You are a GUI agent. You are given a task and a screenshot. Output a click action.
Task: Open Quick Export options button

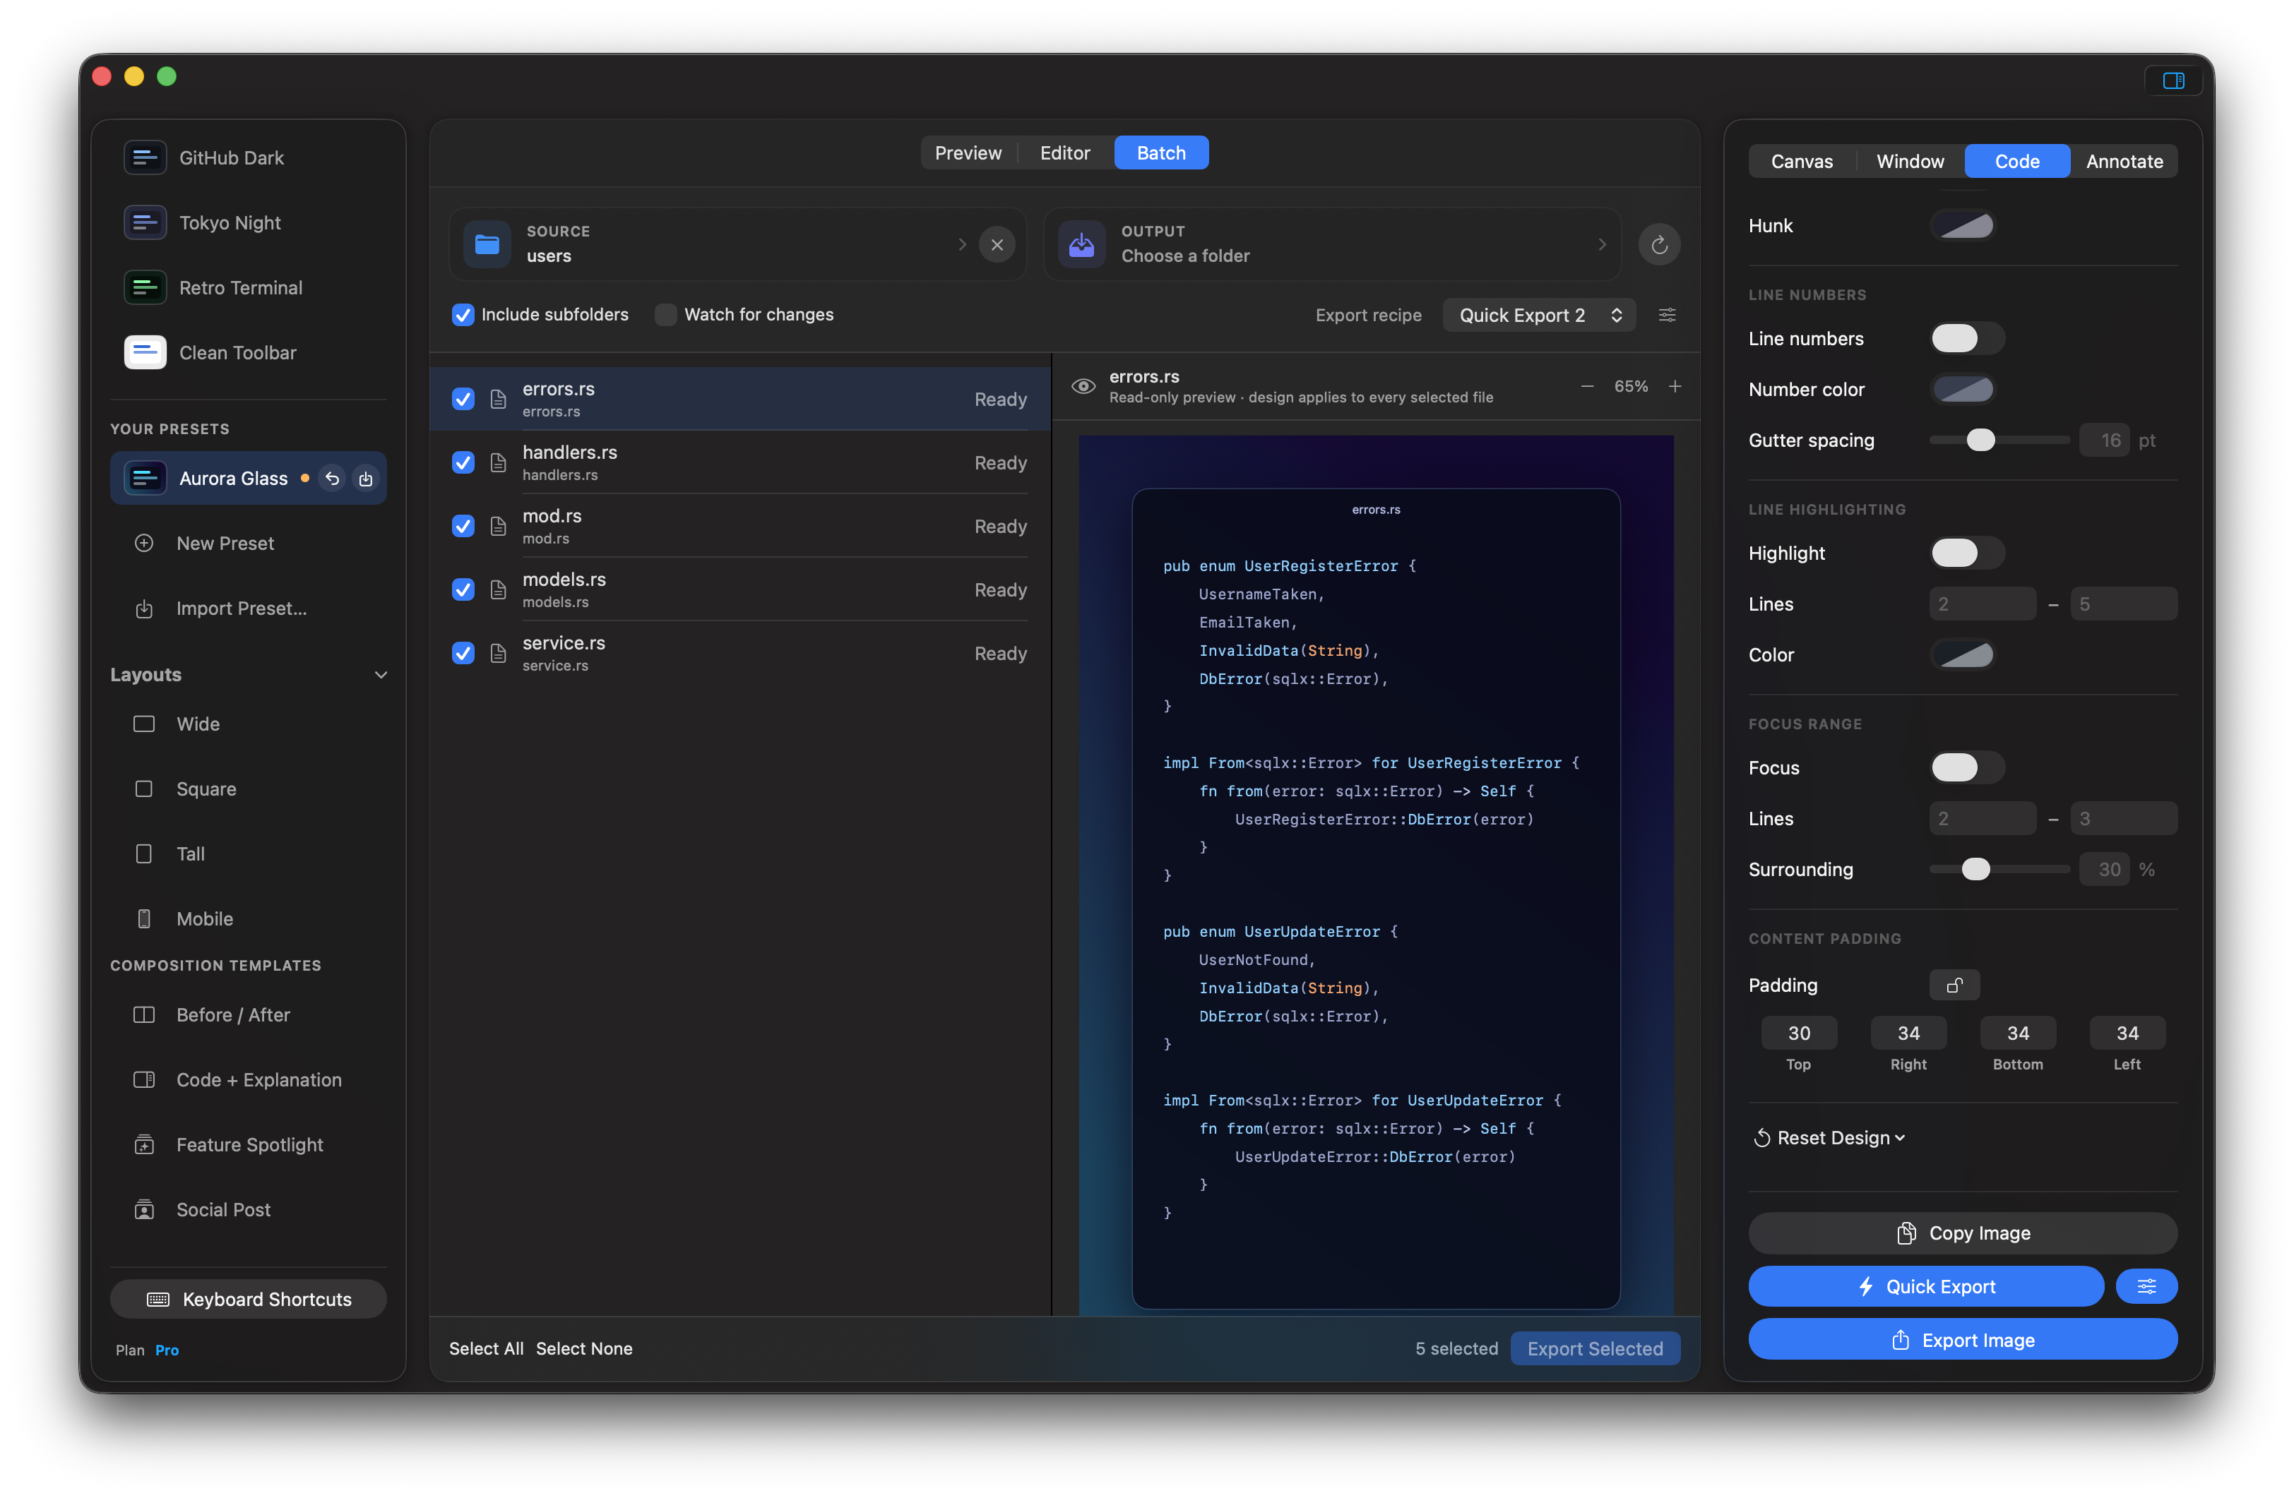click(x=2146, y=1287)
